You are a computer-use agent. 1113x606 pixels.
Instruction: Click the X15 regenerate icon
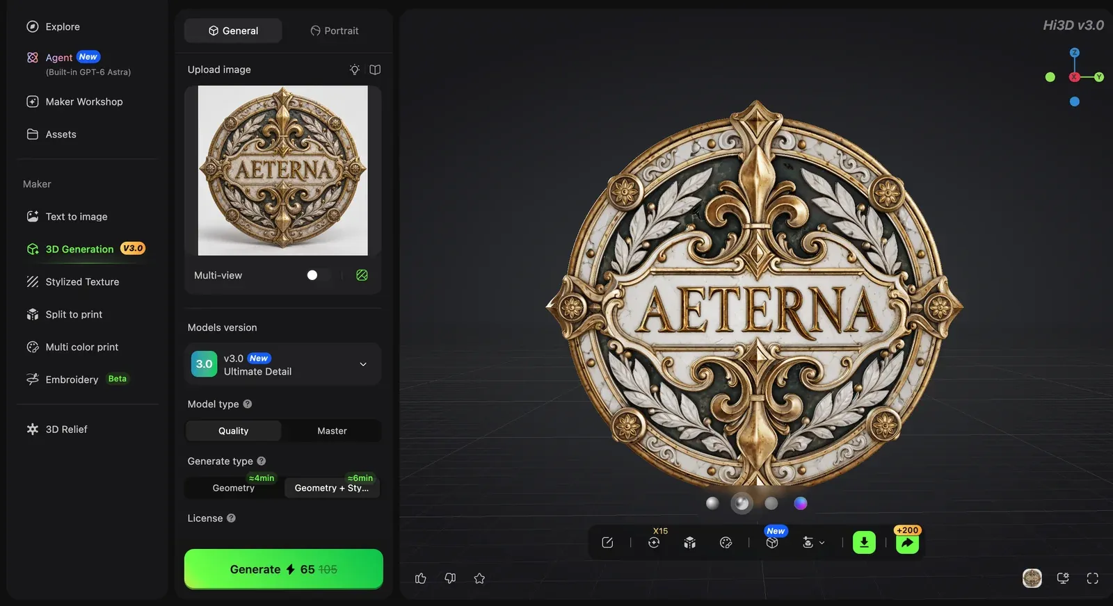654,541
